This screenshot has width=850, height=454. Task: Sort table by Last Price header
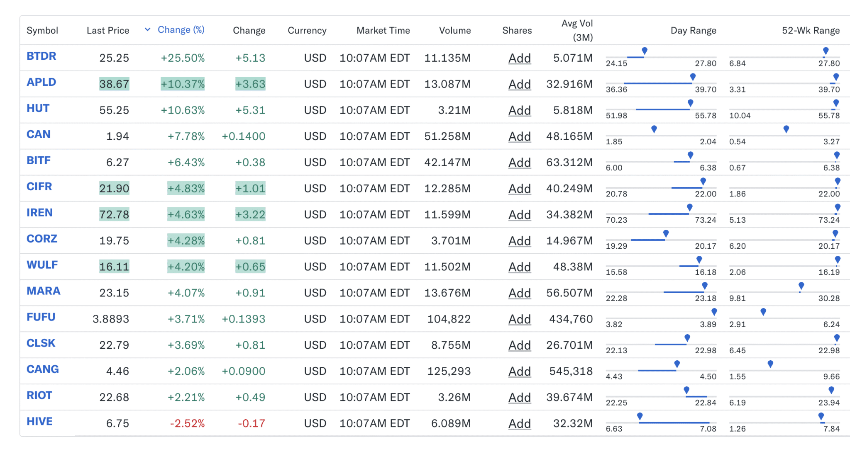tap(108, 30)
